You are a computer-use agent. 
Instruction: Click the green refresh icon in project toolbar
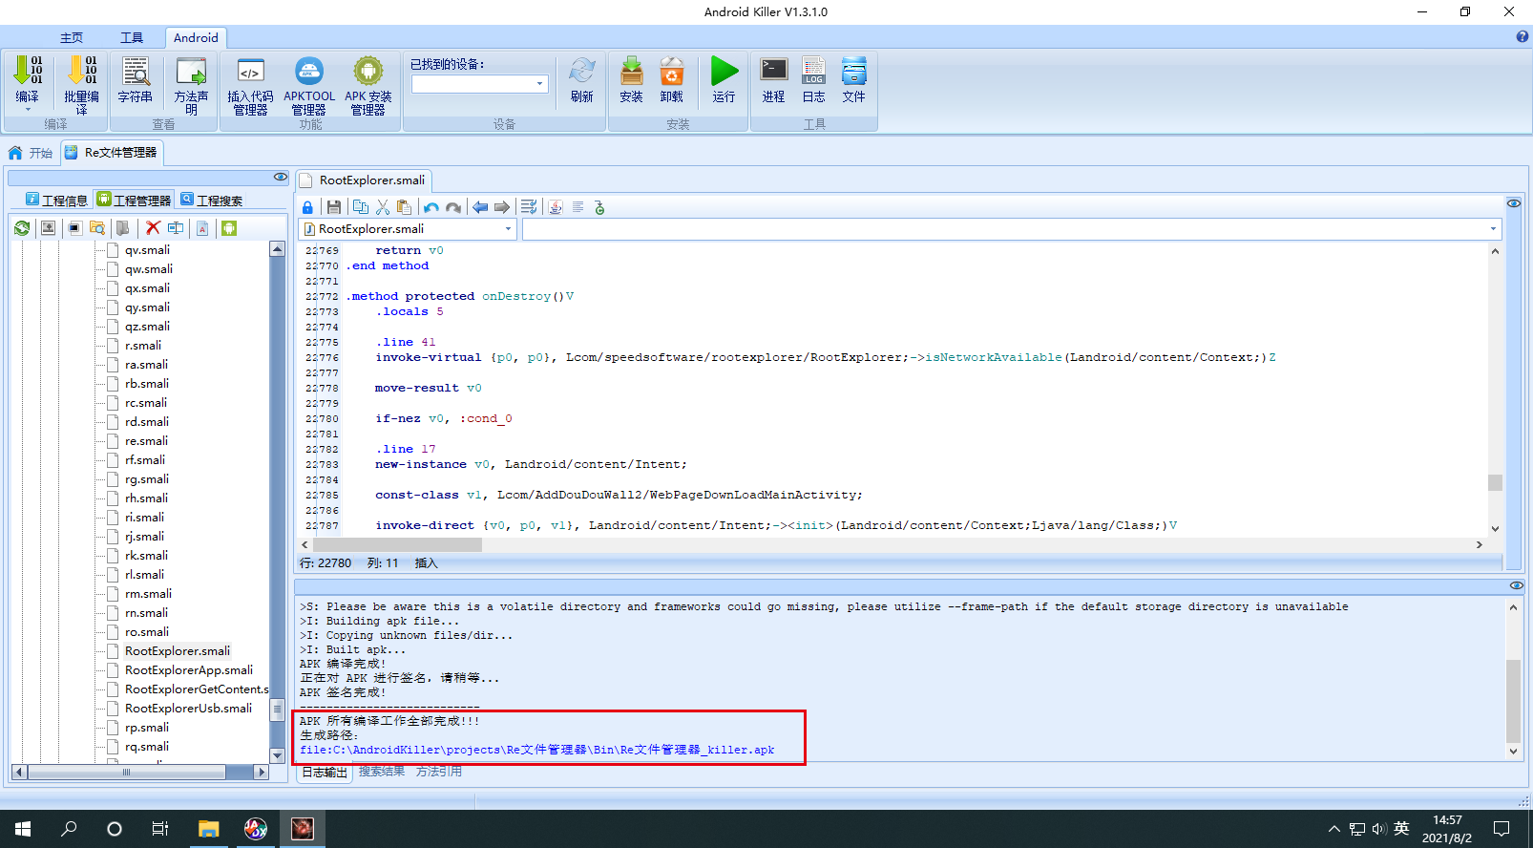(x=22, y=228)
